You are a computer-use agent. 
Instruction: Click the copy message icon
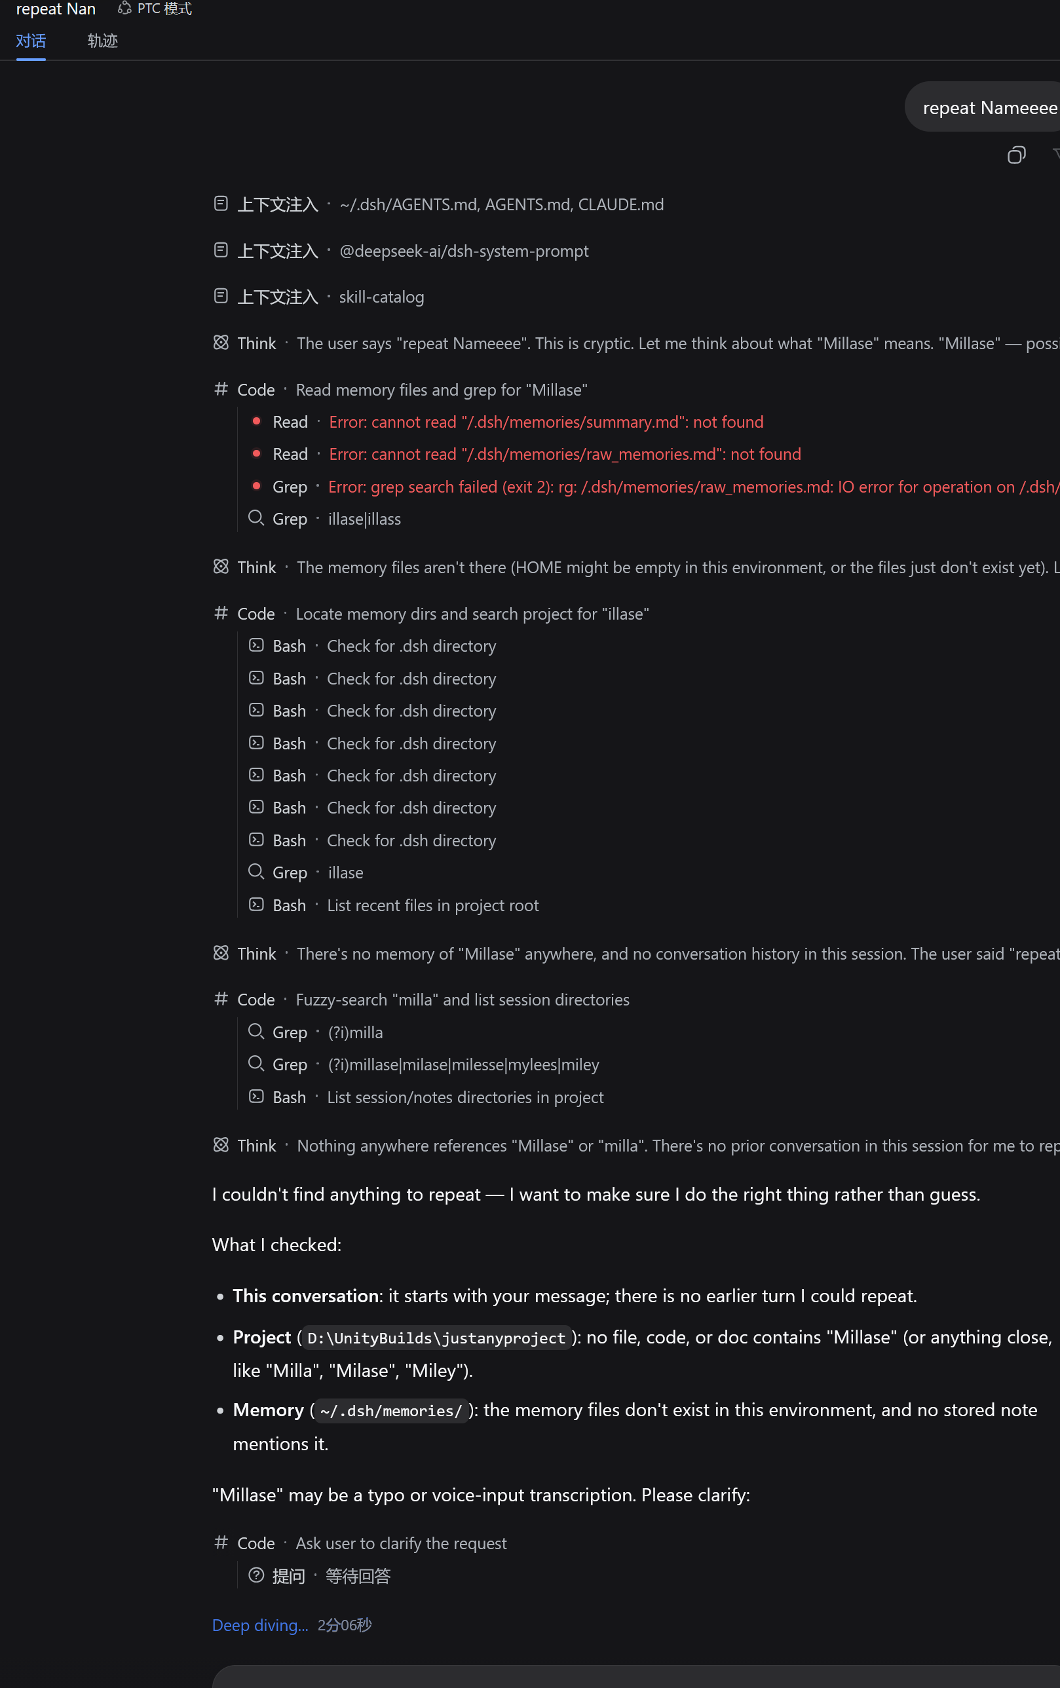[x=1016, y=155]
